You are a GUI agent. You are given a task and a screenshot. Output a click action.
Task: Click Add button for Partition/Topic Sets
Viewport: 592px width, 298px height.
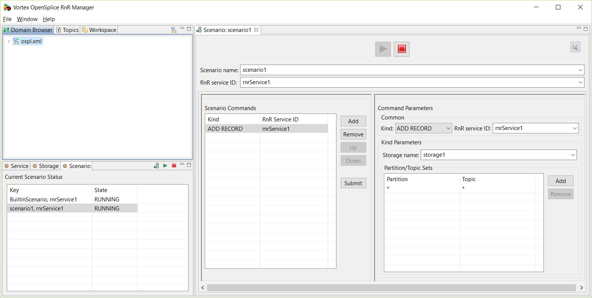pos(561,181)
